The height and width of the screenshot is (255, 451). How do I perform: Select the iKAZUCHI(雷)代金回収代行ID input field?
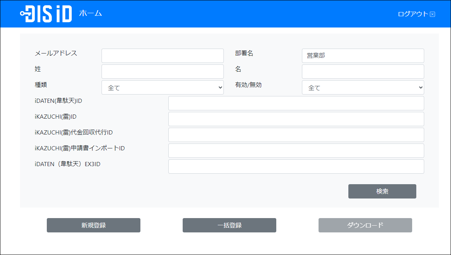coord(296,135)
